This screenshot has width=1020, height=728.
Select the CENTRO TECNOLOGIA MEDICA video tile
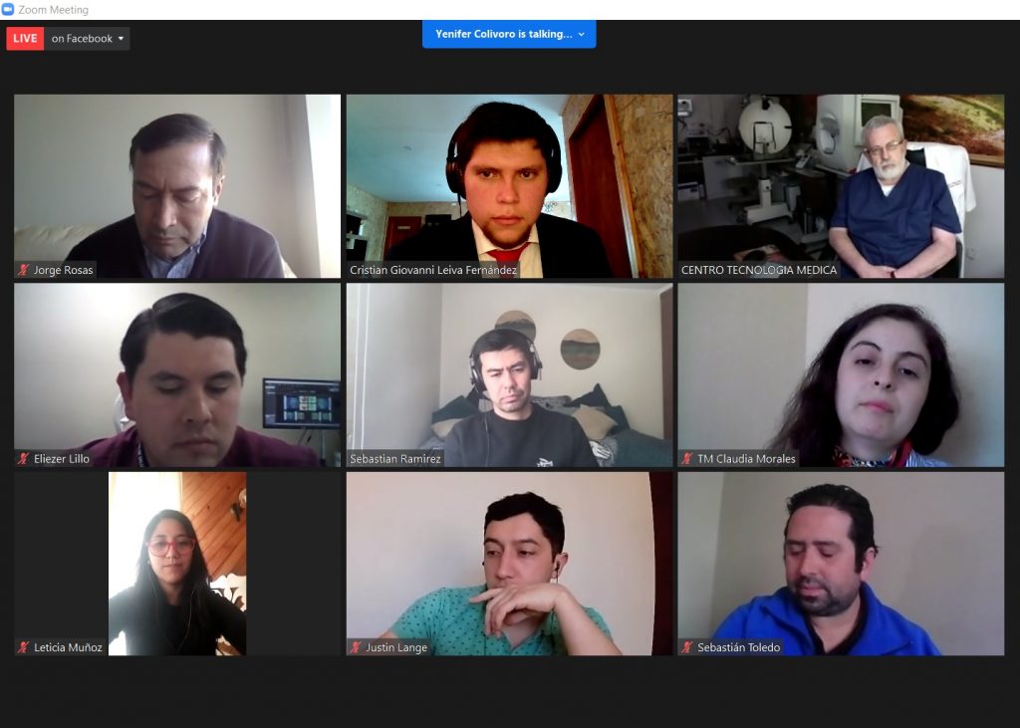[841, 186]
